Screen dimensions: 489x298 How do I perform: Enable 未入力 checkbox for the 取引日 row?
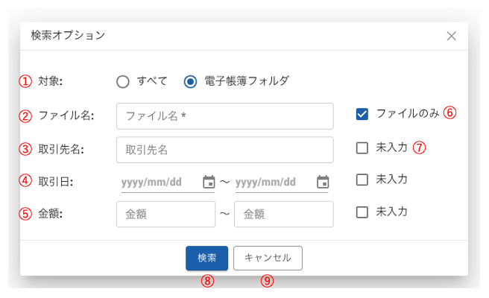362,180
